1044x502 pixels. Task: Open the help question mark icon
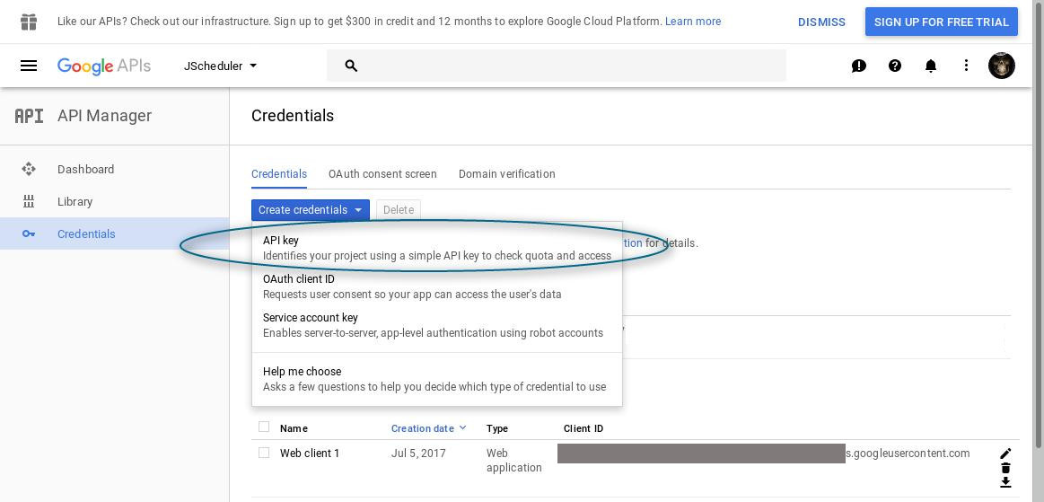895,66
